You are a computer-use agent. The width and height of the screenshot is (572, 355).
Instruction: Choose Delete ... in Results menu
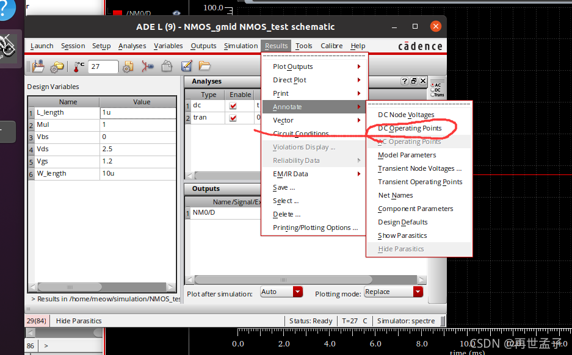[x=314, y=214]
